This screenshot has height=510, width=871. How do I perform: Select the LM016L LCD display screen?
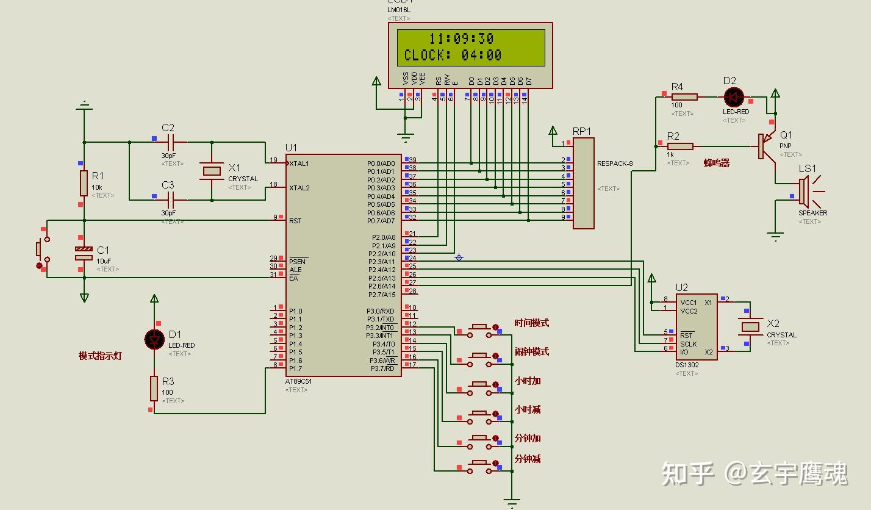coord(470,48)
